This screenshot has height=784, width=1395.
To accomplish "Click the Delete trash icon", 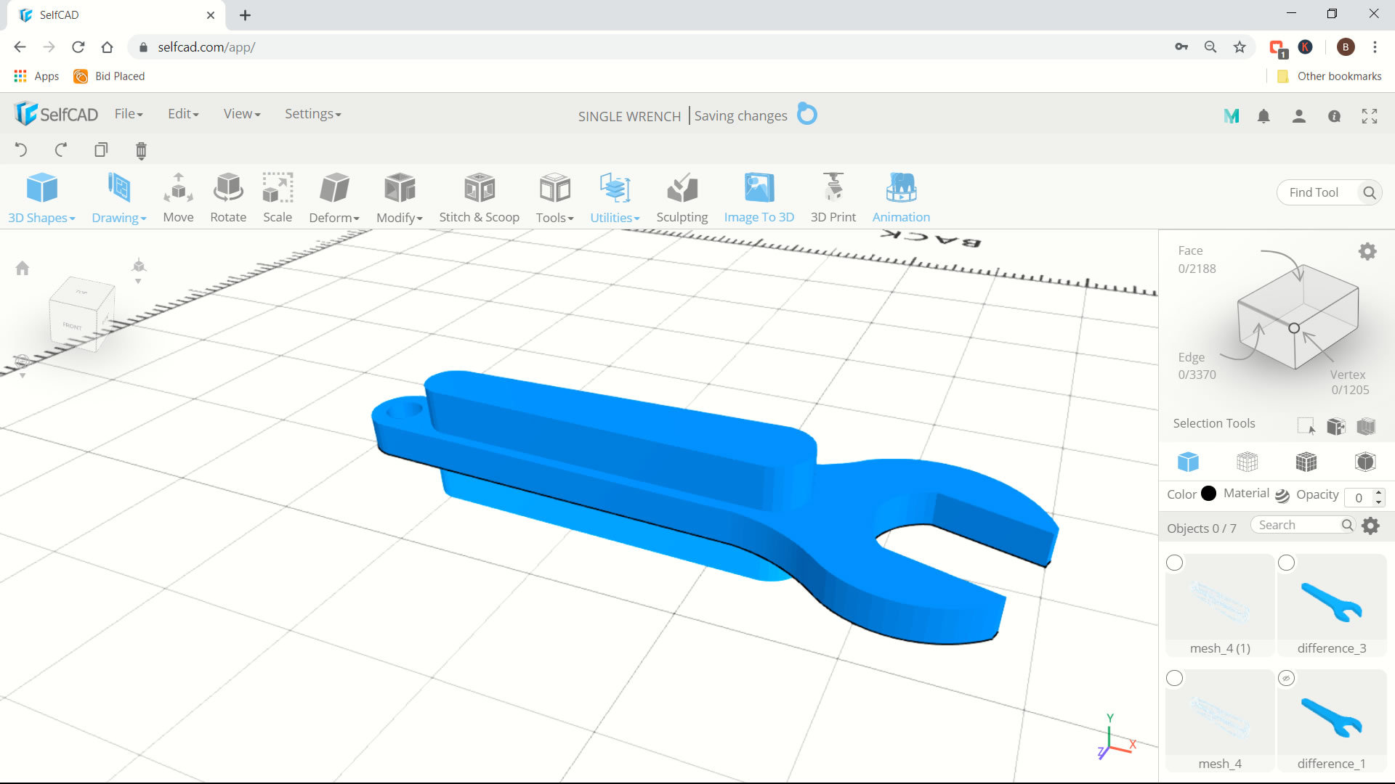I will tap(141, 150).
